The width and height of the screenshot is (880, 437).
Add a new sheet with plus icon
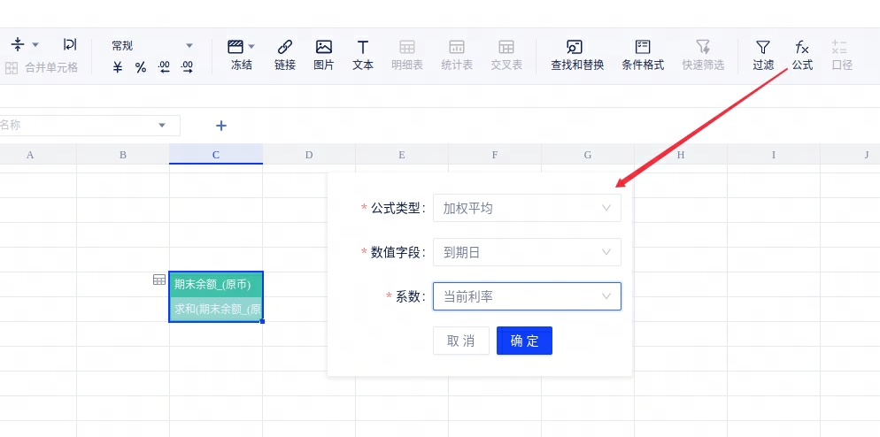(x=221, y=126)
